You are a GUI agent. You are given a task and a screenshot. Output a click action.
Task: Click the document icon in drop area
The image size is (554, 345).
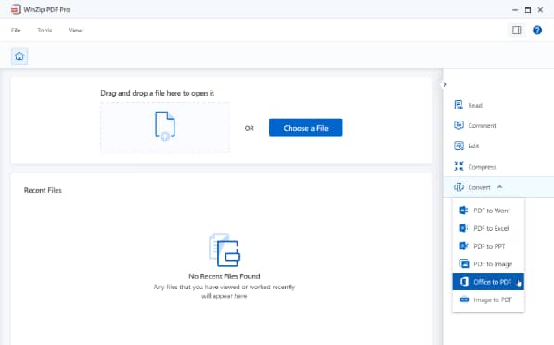click(165, 126)
